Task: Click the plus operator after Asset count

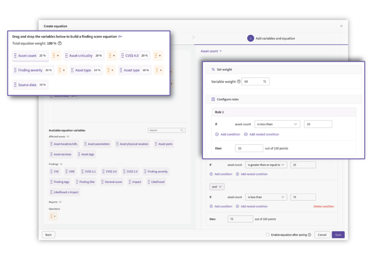Action: (56, 56)
